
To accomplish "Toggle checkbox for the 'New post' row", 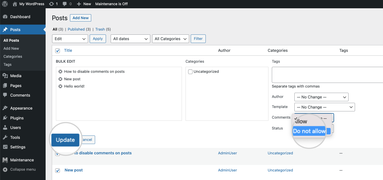I will (x=58, y=170).
